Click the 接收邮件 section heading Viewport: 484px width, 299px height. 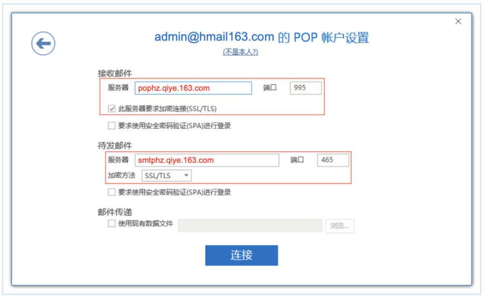115,74
